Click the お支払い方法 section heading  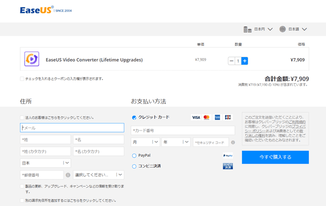[x=148, y=101]
